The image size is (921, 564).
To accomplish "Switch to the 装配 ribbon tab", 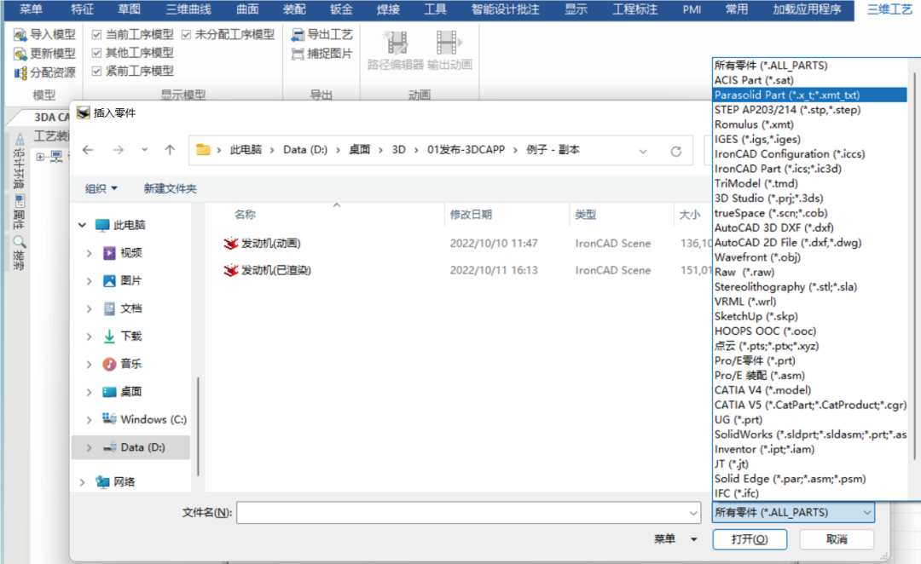I will pos(293,9).
